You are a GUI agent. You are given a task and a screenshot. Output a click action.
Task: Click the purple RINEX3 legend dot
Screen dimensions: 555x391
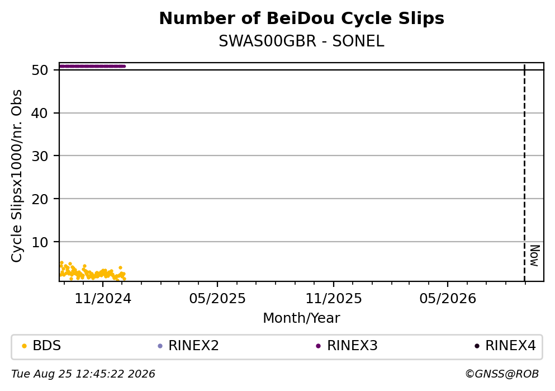318,346
